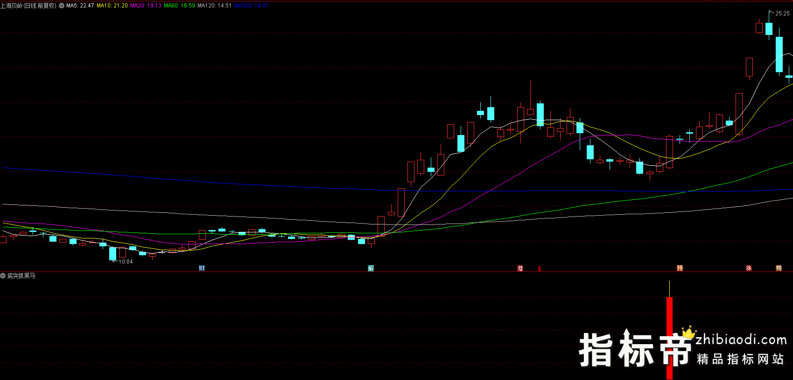Viewport: 793px width, 380px height.
Task: Select the magenta MA20 19.13 label
Action: click(x=146, y=6)
